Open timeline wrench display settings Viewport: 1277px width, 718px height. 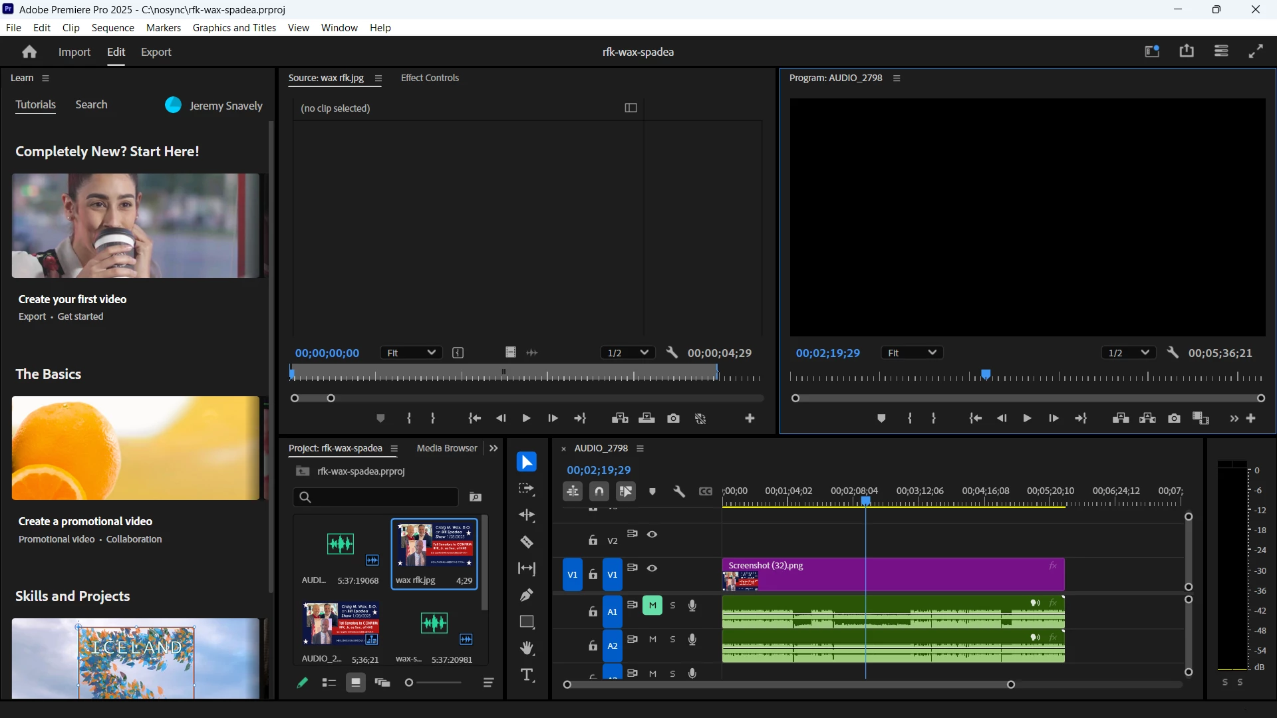pos(679,491)
